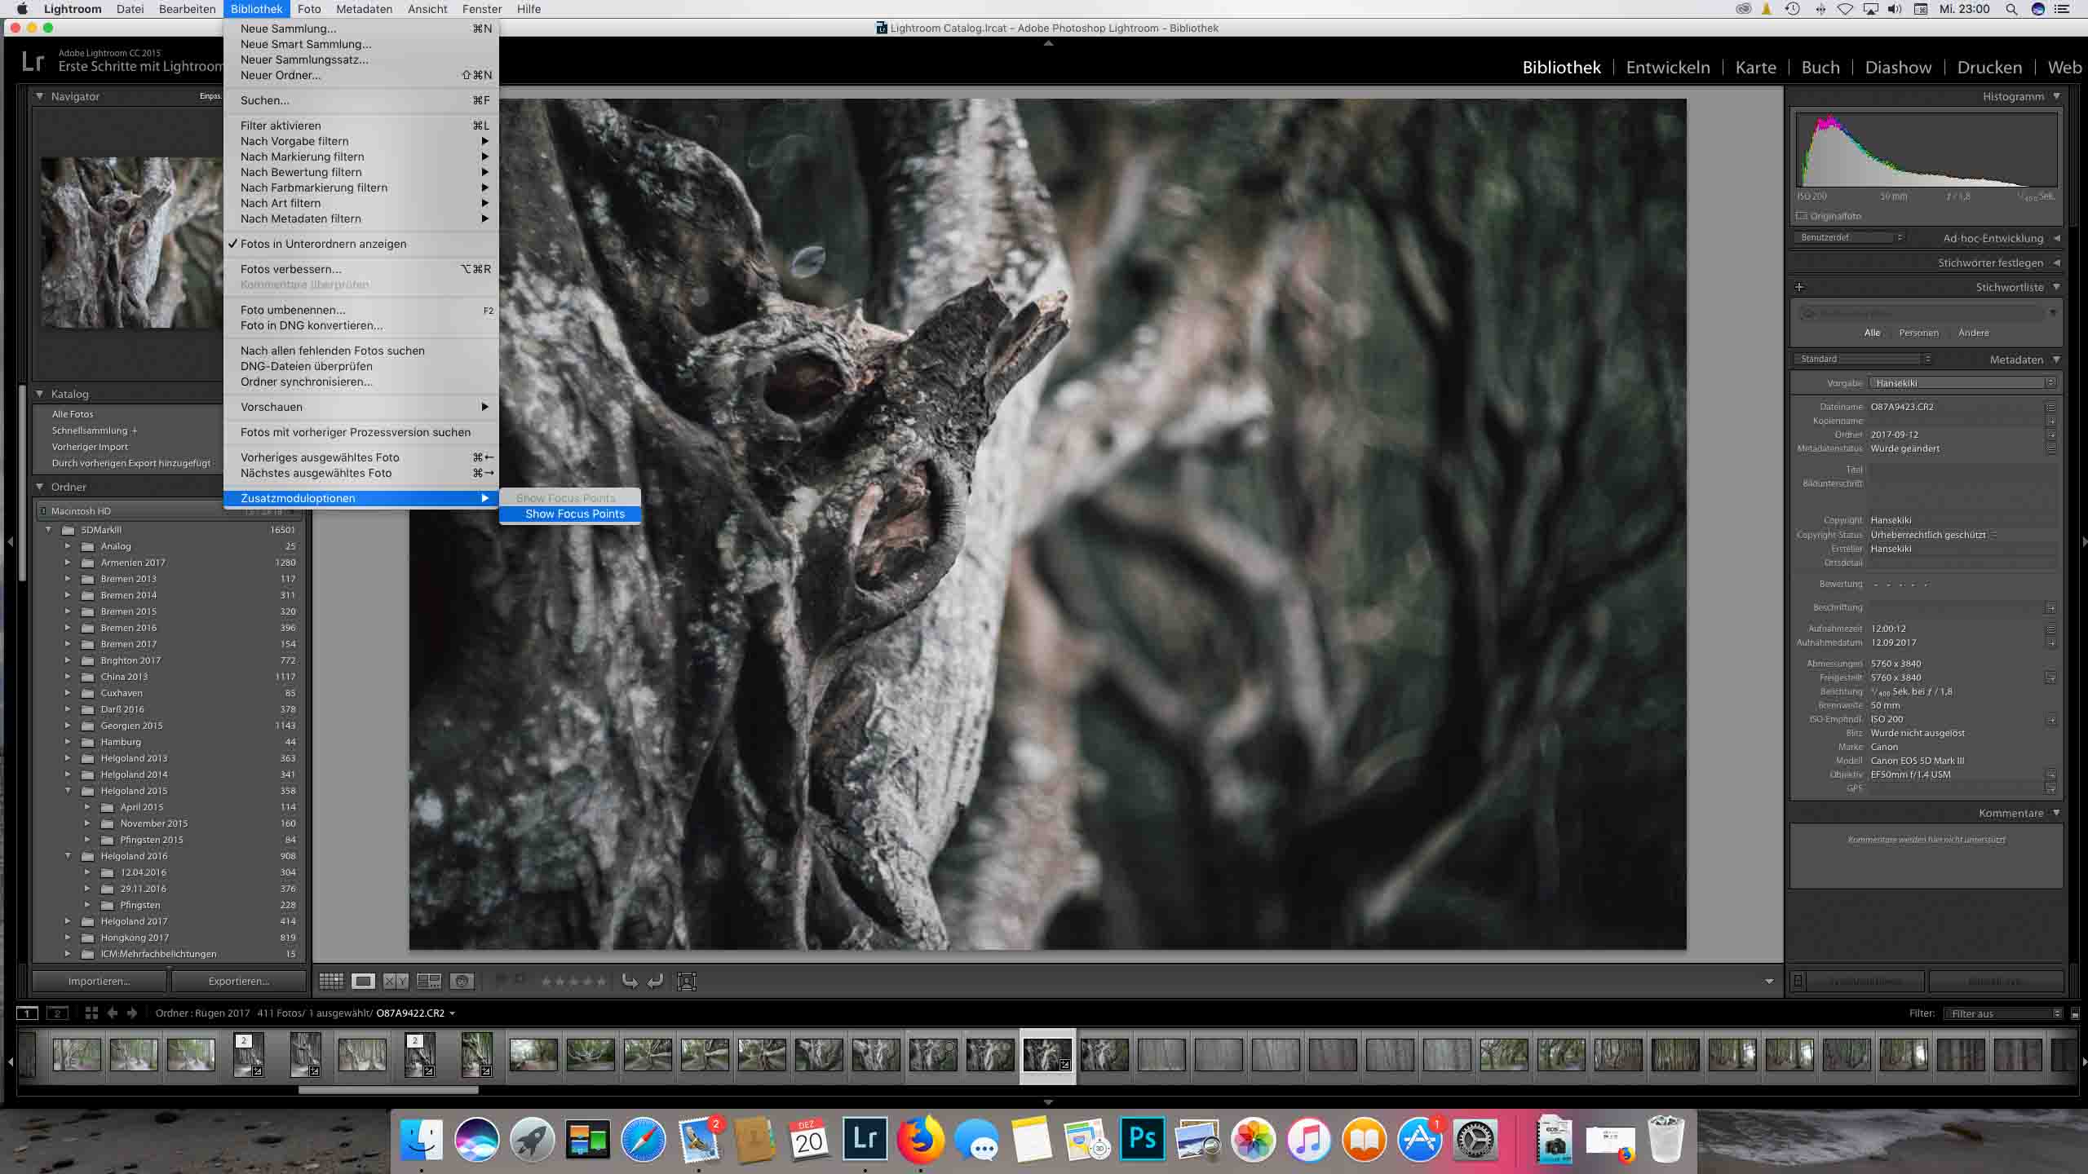Switch to Entwickeln module
The image size is (2088, 1174).
[1667, 68]
